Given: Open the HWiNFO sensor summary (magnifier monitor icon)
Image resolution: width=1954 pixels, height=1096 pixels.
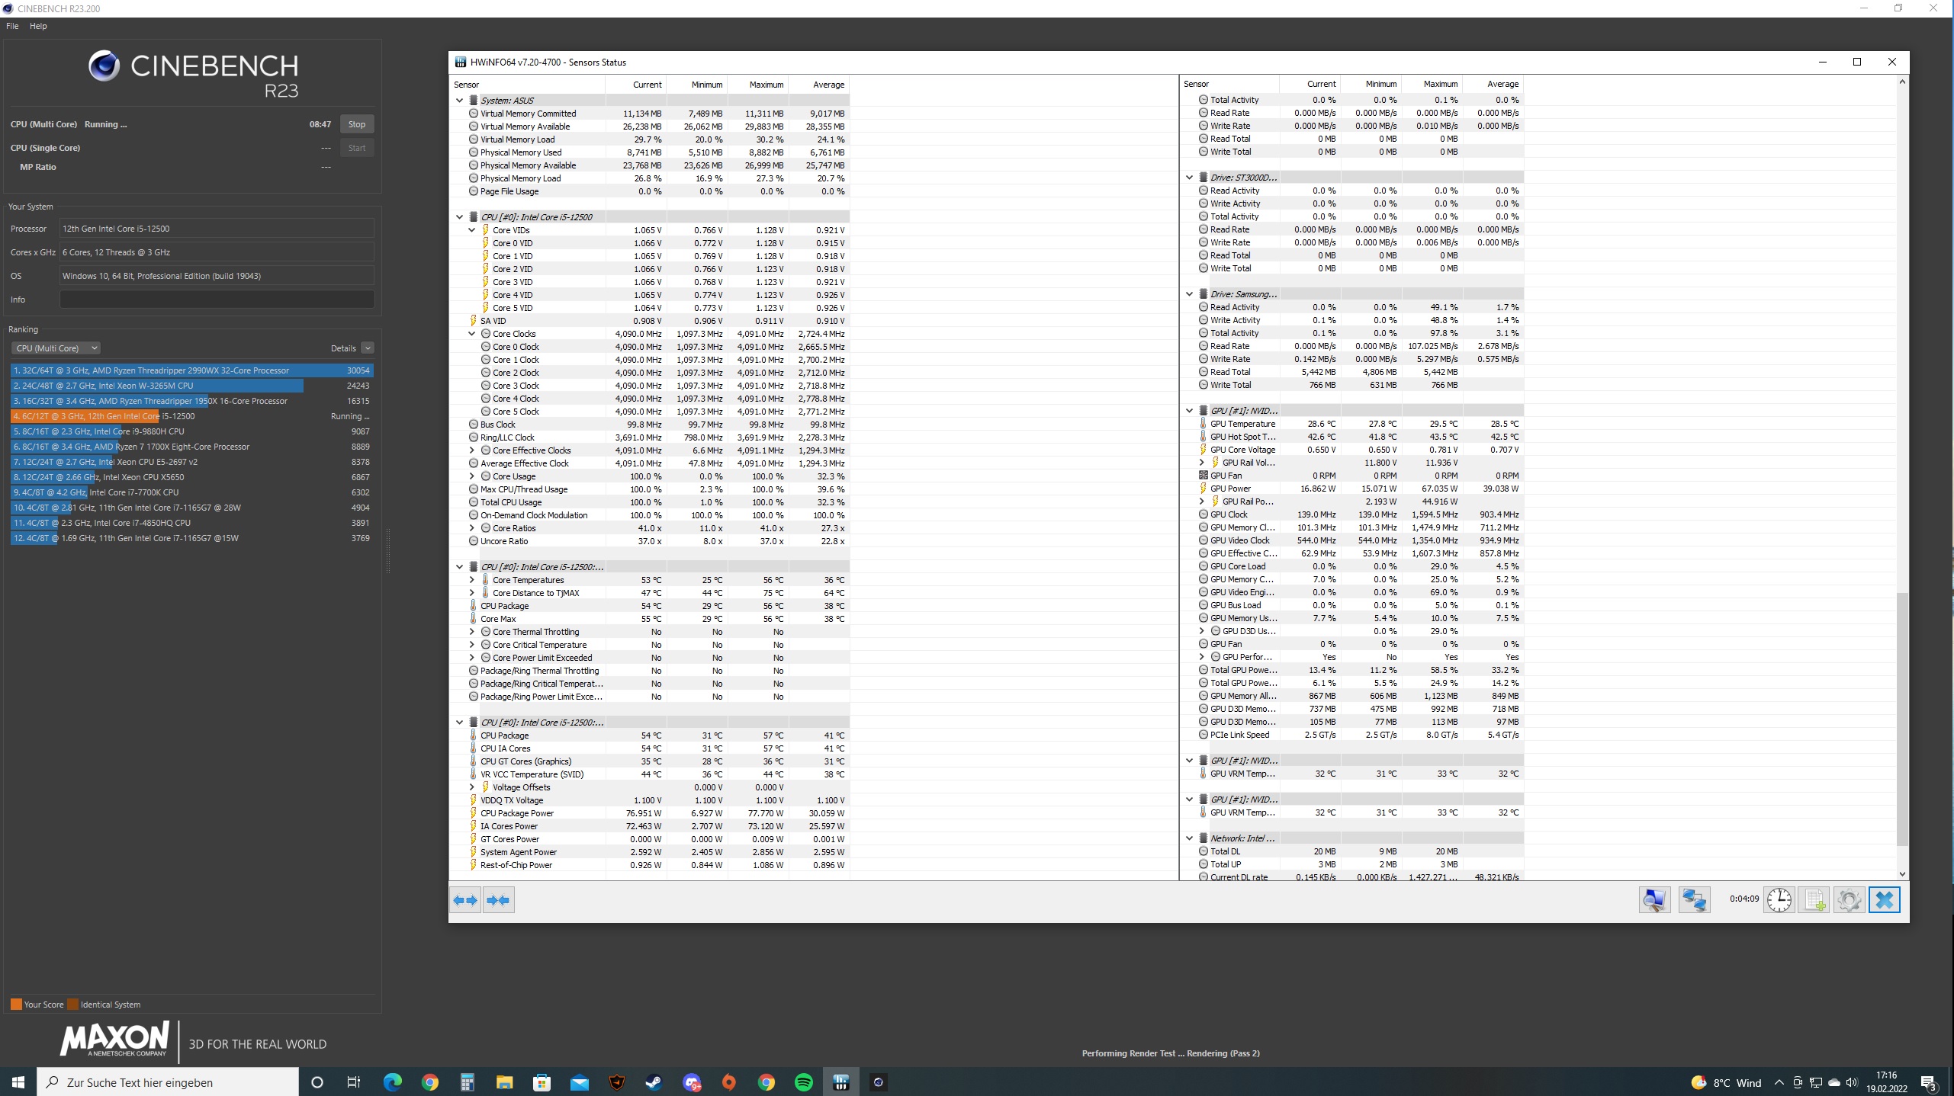Looking at the screenshot, I should (1654, 900).
